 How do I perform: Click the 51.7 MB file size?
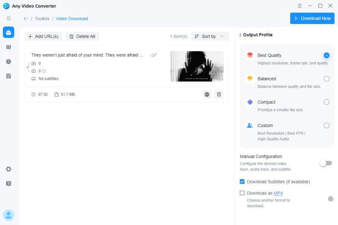[x=68, y=95]
